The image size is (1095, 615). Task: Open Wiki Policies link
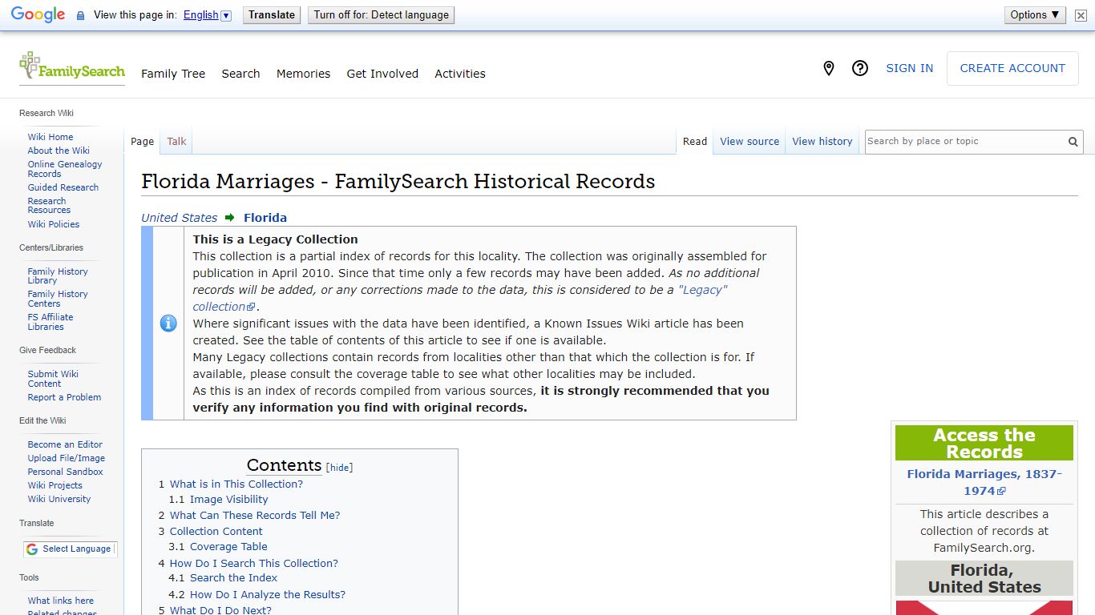pyautogui.click(x=54, y=224)
